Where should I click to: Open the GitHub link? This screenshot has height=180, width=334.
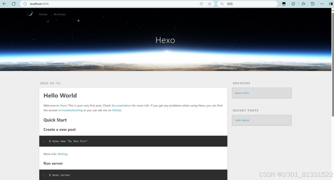[x=117, y=110]
